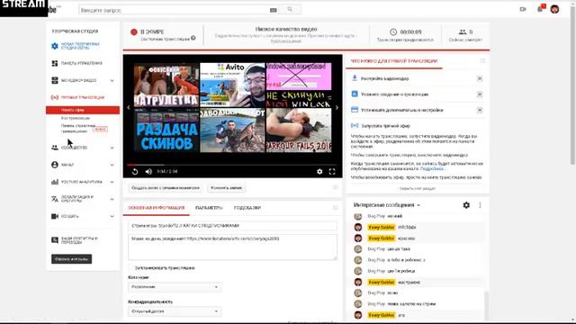Click the Localization and subtitles translate icon
Image resolution: width=576 pixels, height=324 pixels.
[x=55, y=199]
